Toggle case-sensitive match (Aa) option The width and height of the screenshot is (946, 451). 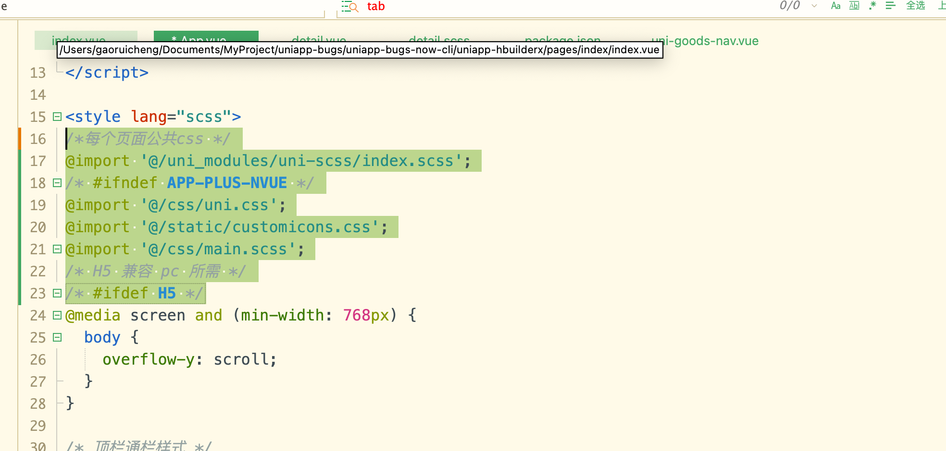[836, 6]
